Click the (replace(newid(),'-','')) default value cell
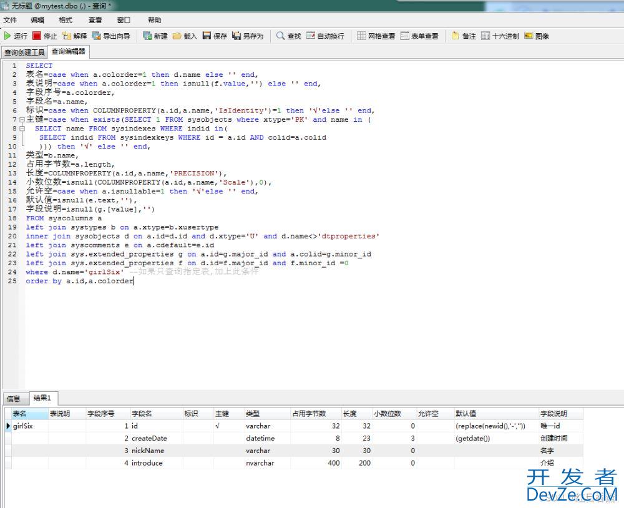The width and height of the screenshot is (624, 508). click(x=496, y=426)
